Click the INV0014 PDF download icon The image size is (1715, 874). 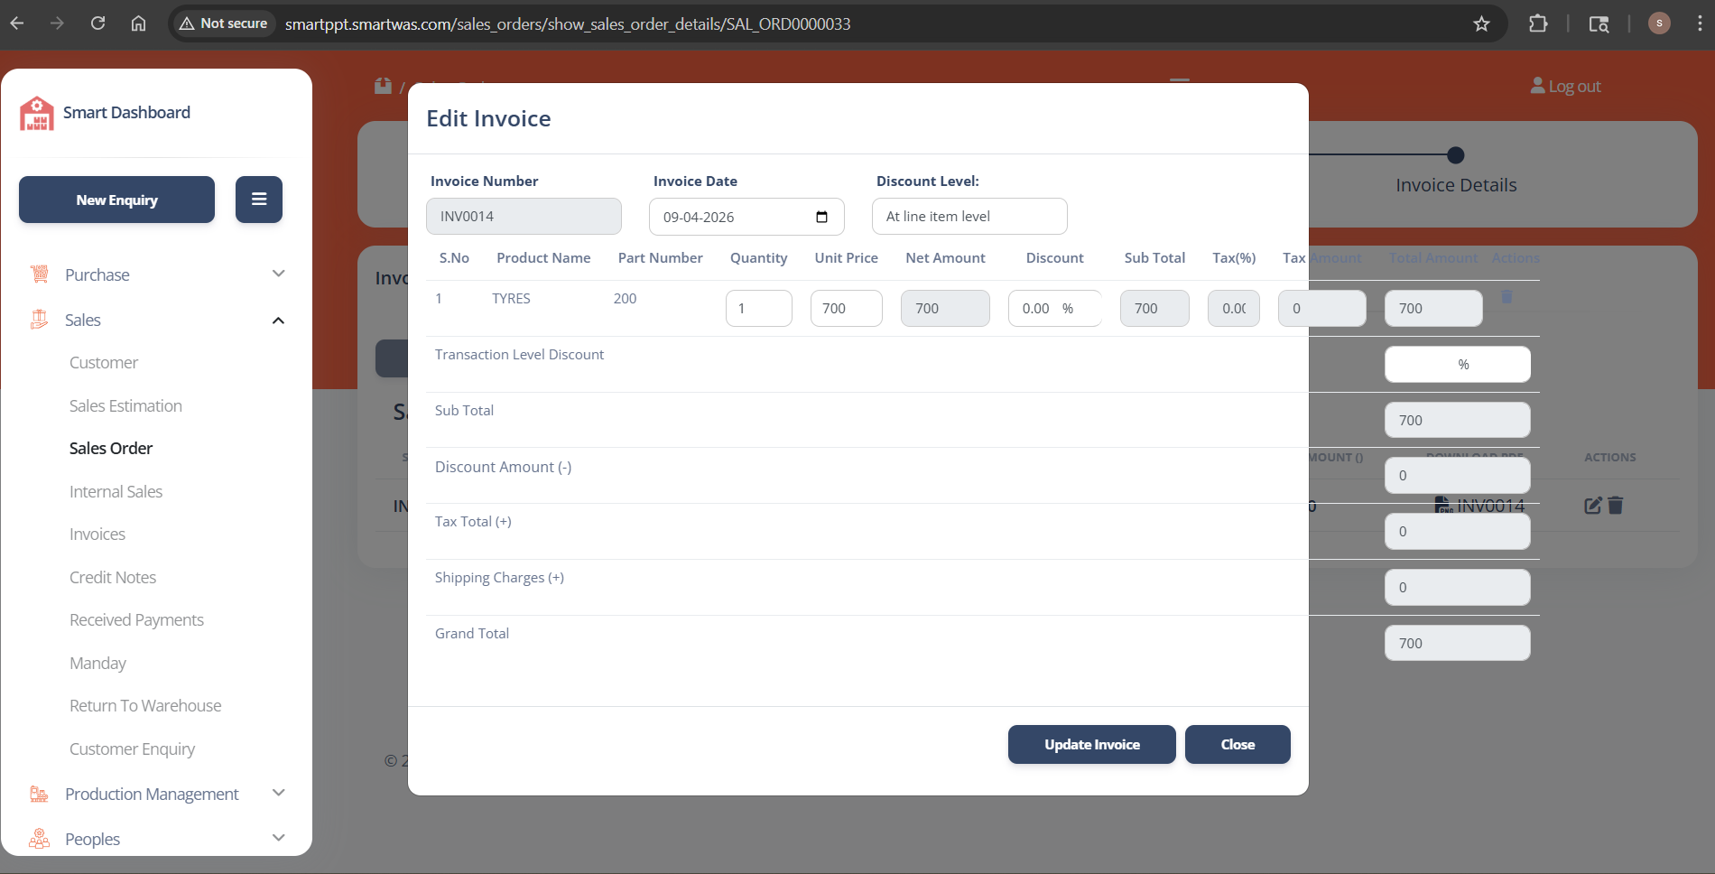point(1442,506)
